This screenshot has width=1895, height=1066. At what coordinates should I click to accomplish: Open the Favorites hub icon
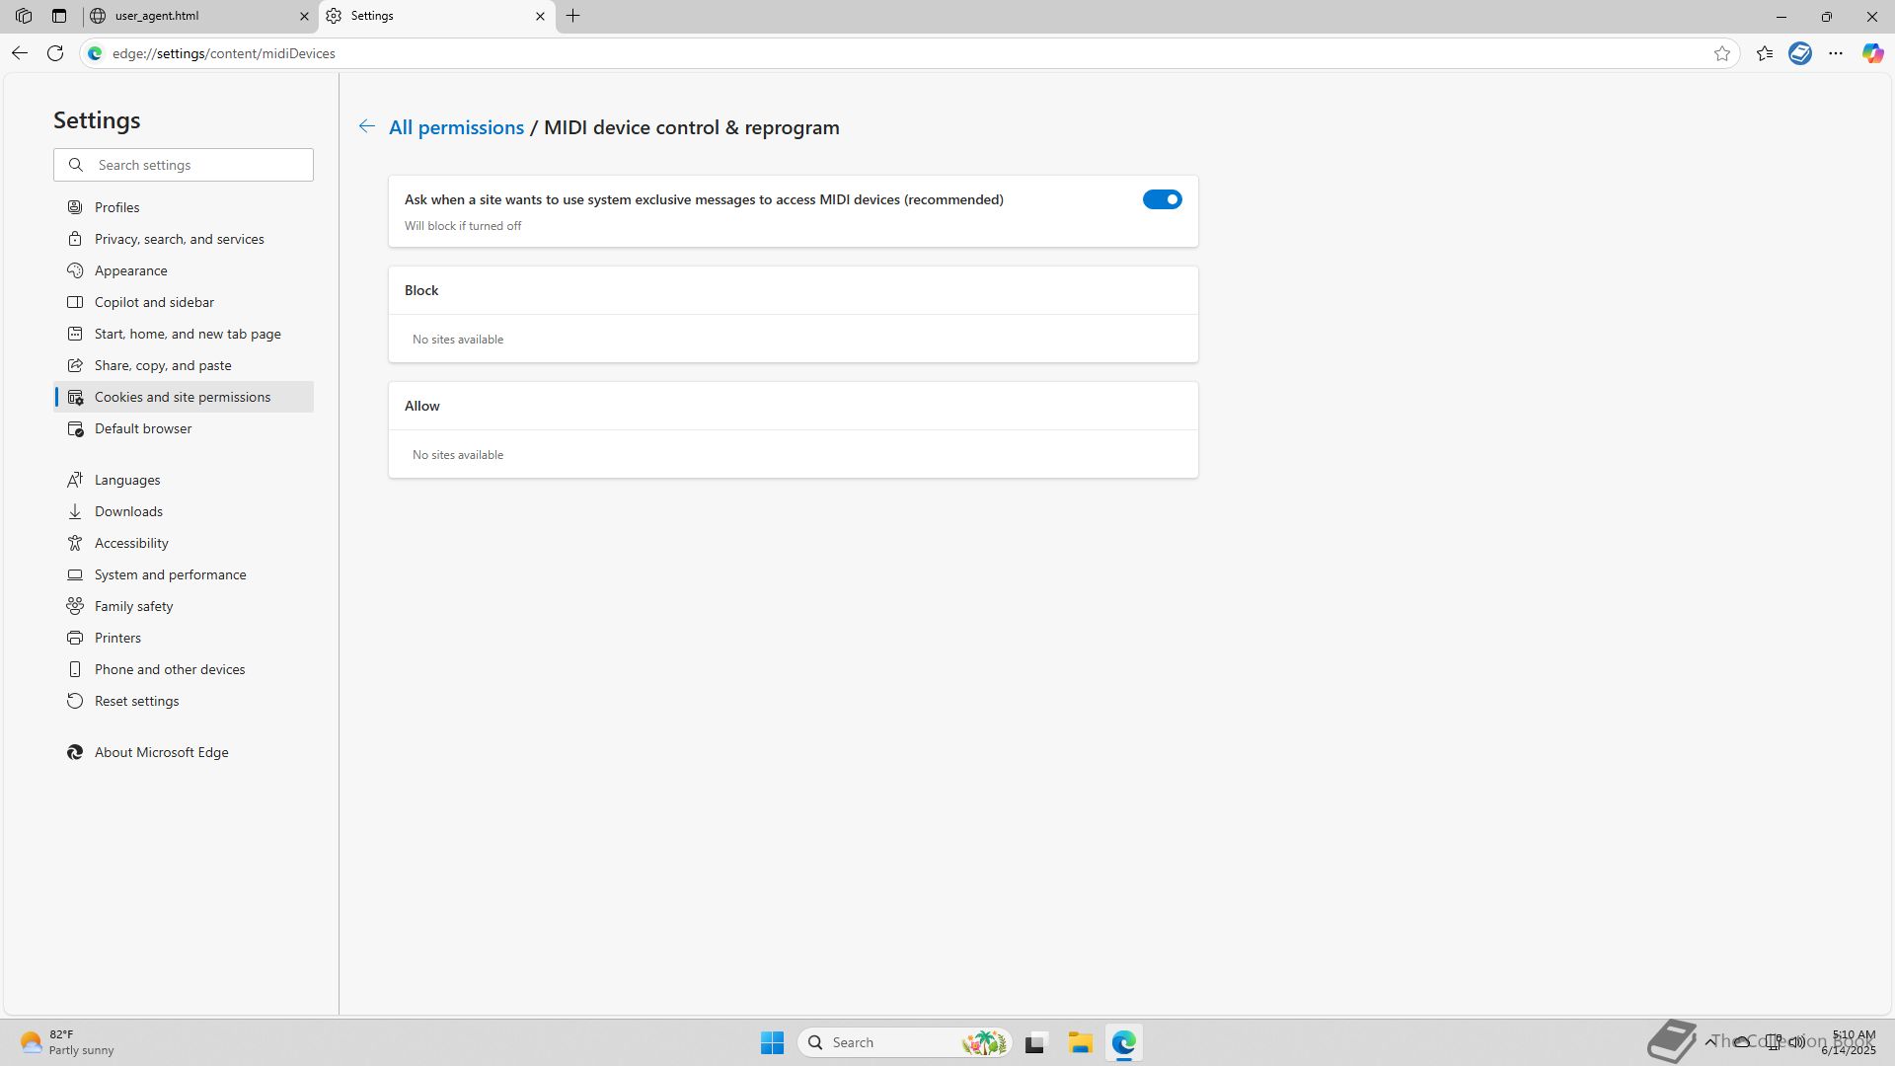point(1765,54)
